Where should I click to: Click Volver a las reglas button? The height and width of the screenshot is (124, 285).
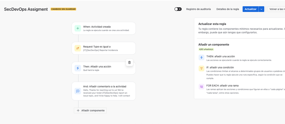[x=276, y=9]
